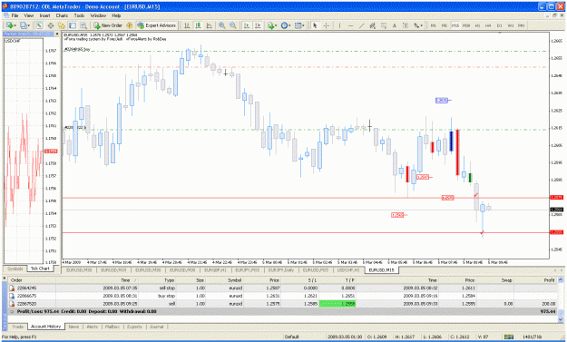567x342 pixels.
Task: Switch to the EURGBP,H1 chart tab
Action: 215,270
